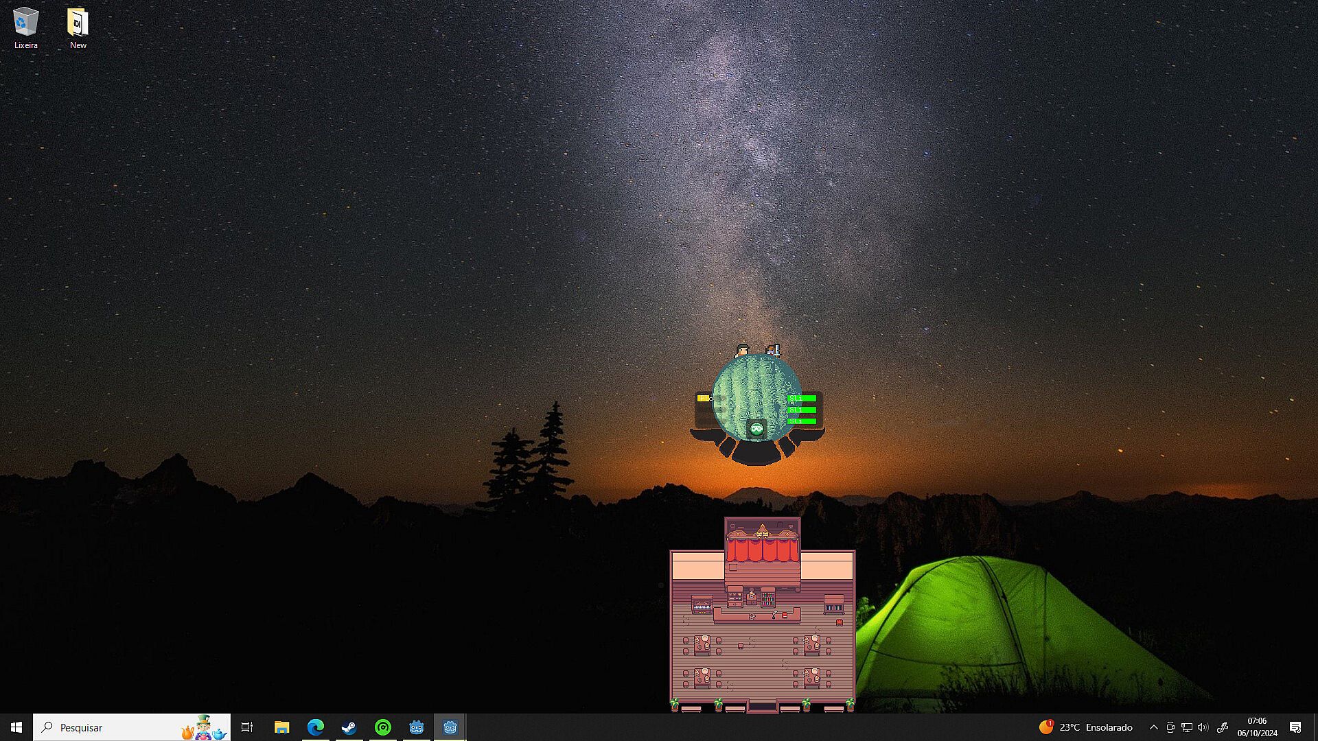Open Steam from the taskbar
Image resolution: width=1318 pixels, height=741 pixels.
click(349, 727)
